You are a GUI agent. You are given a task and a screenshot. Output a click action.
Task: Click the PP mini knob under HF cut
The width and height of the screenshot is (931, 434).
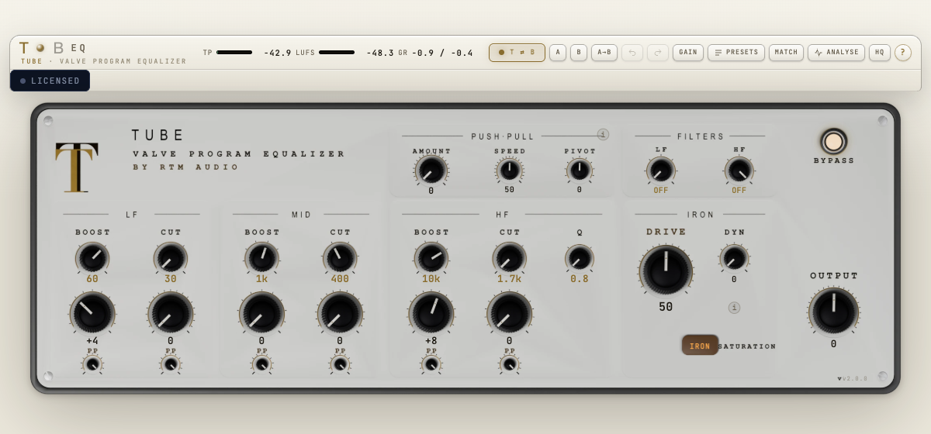click(510, 363)
